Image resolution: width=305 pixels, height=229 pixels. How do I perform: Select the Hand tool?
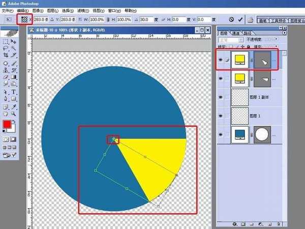pyautogui.click(x=6, y=113)
